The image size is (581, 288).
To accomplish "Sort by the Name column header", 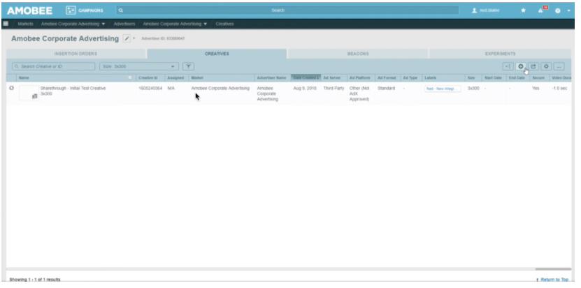I will point(24,78).
